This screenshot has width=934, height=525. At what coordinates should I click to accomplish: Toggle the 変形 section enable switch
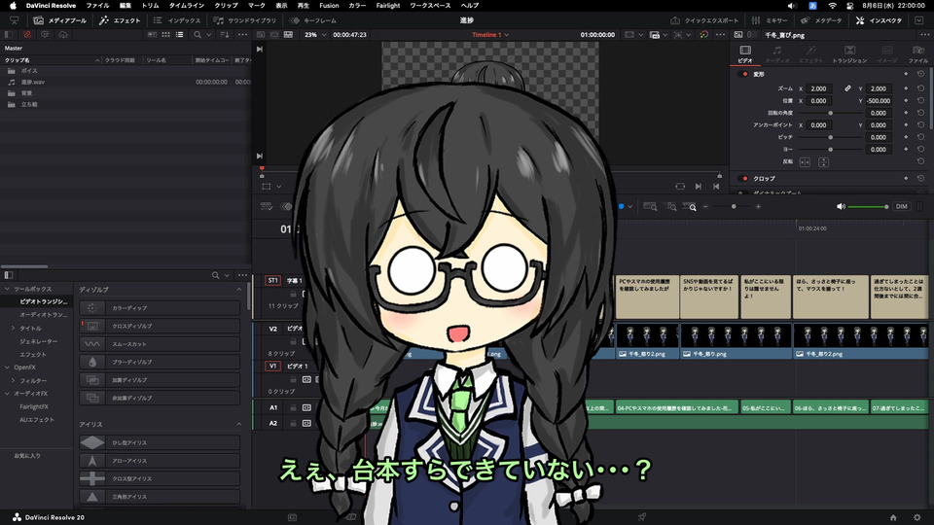[x=744, y=75]
